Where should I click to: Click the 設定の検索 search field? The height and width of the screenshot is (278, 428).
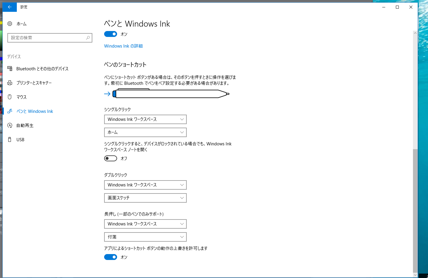[50, 38]
